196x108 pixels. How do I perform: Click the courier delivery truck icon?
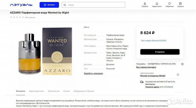pyautogui.click(x=142, y=82)
